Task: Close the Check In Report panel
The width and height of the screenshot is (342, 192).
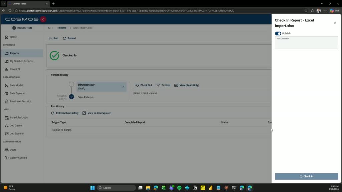Action: (335, 23)
